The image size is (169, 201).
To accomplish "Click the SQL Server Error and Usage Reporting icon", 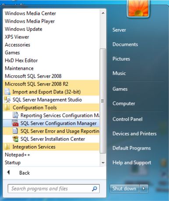I will click(15, 131).
